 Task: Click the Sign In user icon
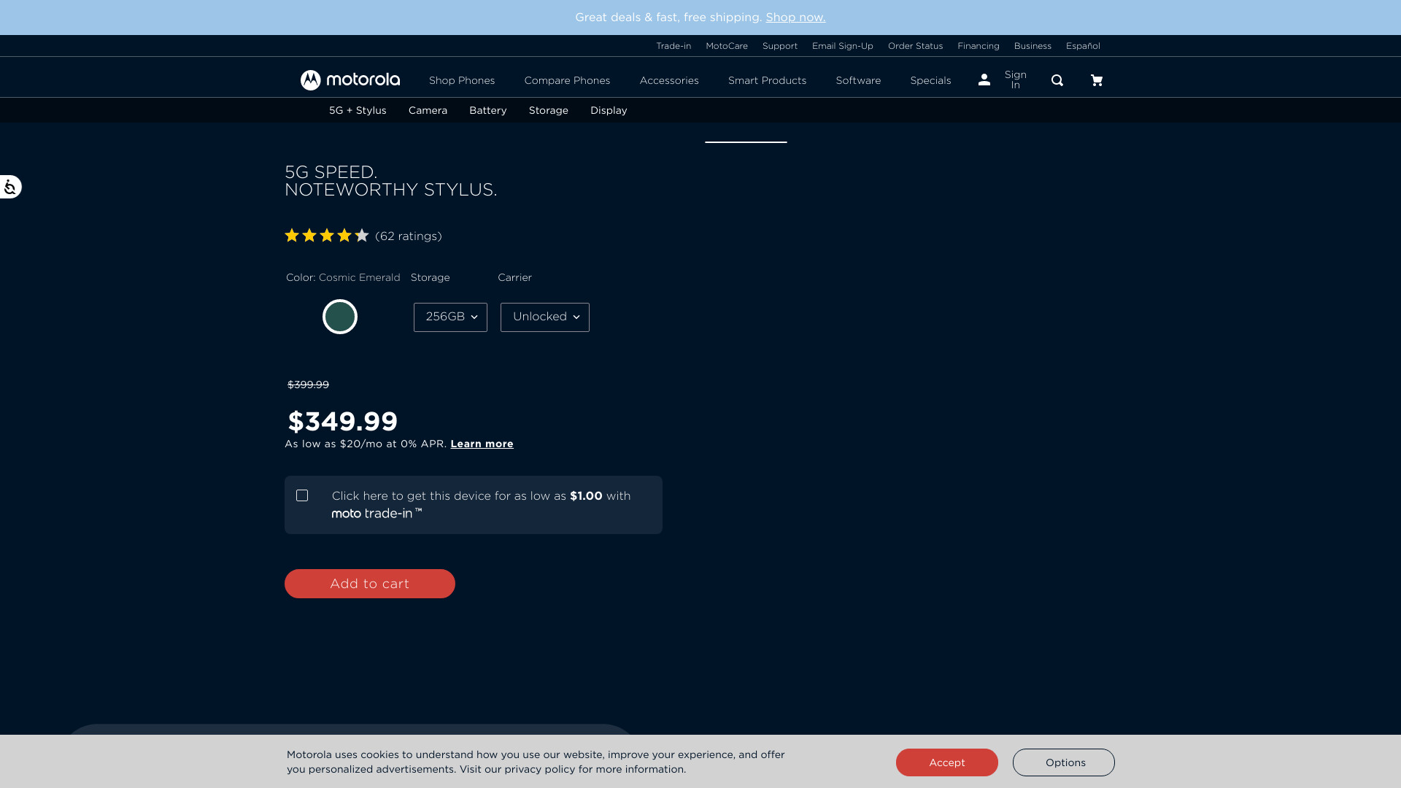984,80
